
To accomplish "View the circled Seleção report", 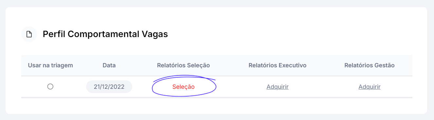I will coord(183,87).
